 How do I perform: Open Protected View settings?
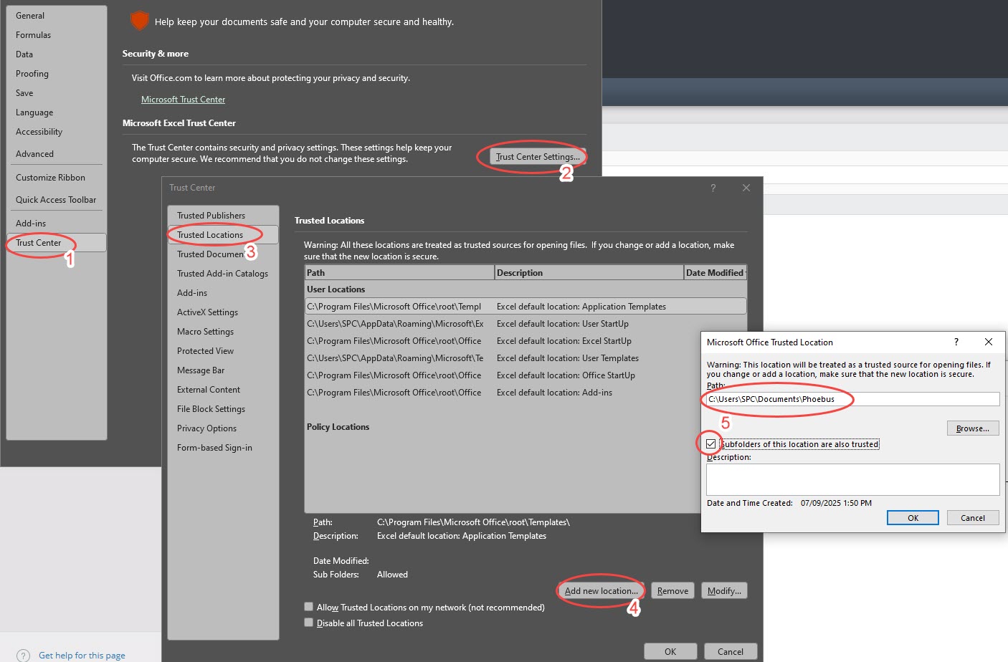pos(205,351)
